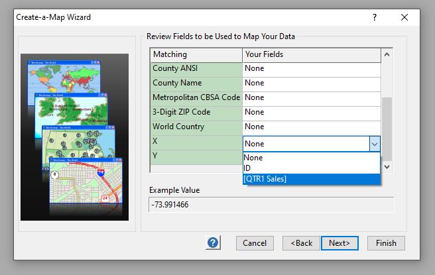Select the [QTR1 Sales] dropdown option
Viewport: 435px width, 275px height.
(x=311, y=179)
